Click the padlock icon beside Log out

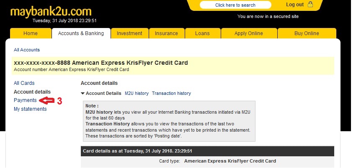(310, 5)
